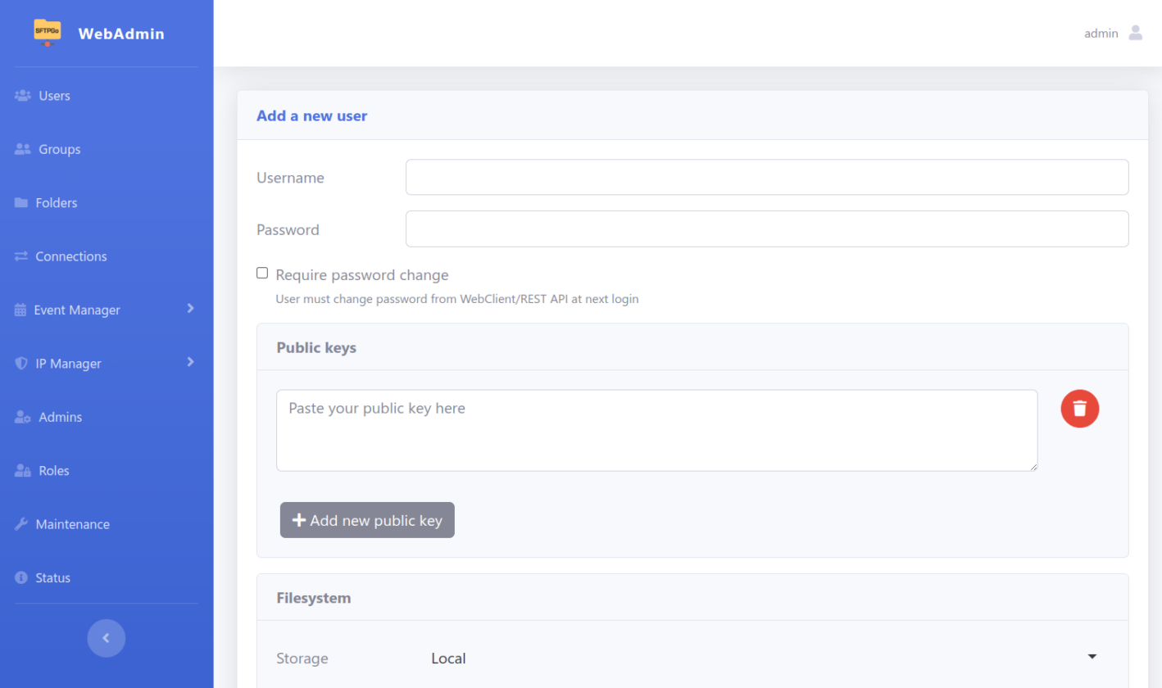Click inside the Username field
1162x688 pixels.
(766, 177)
